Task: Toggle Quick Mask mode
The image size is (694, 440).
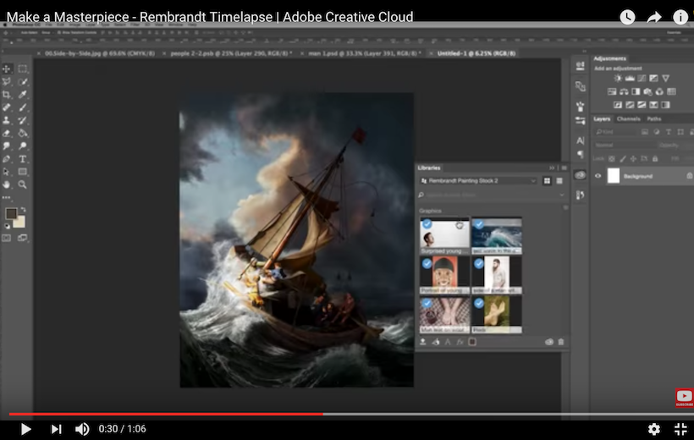Action: pyautogui.click(x=7, y=238)
